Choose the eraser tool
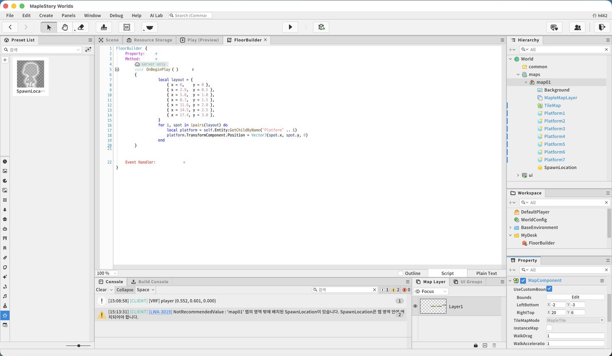This screenshot has height=356, width=612. pyautogui.click(x=81, y=27)
